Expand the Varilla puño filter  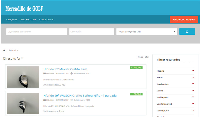175,111
